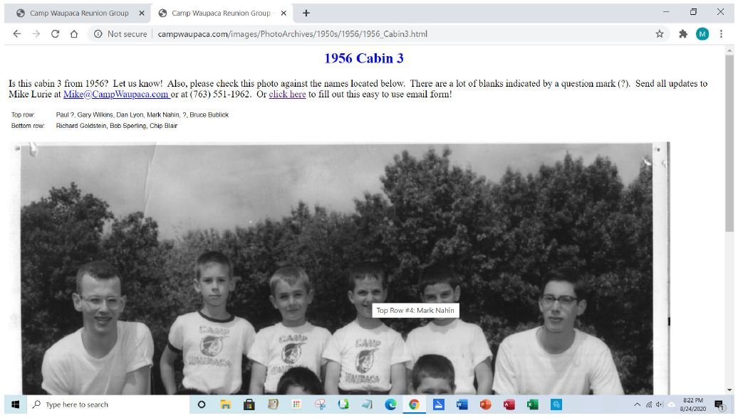
Task: Bookmark this page with the star icon
Action: coord(660,34)
